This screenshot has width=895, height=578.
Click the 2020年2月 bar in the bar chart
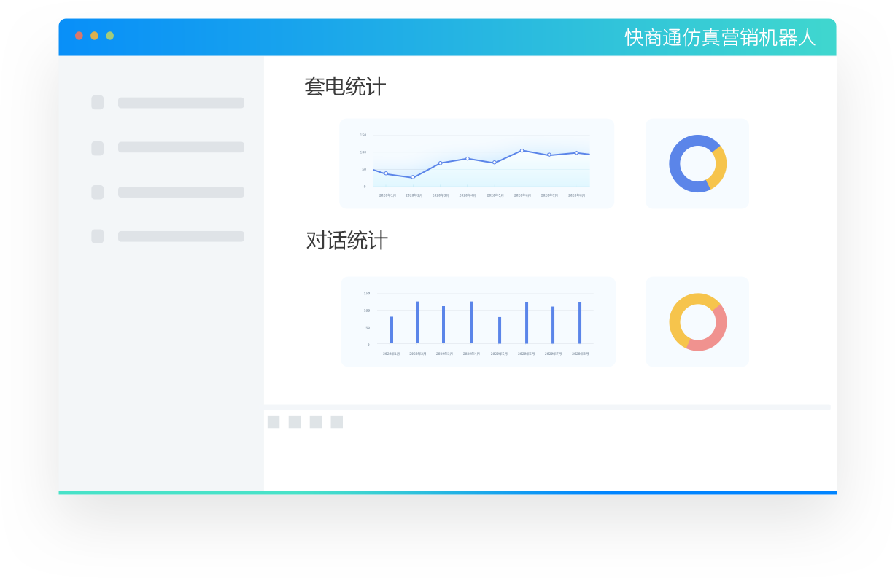point(417,322)
